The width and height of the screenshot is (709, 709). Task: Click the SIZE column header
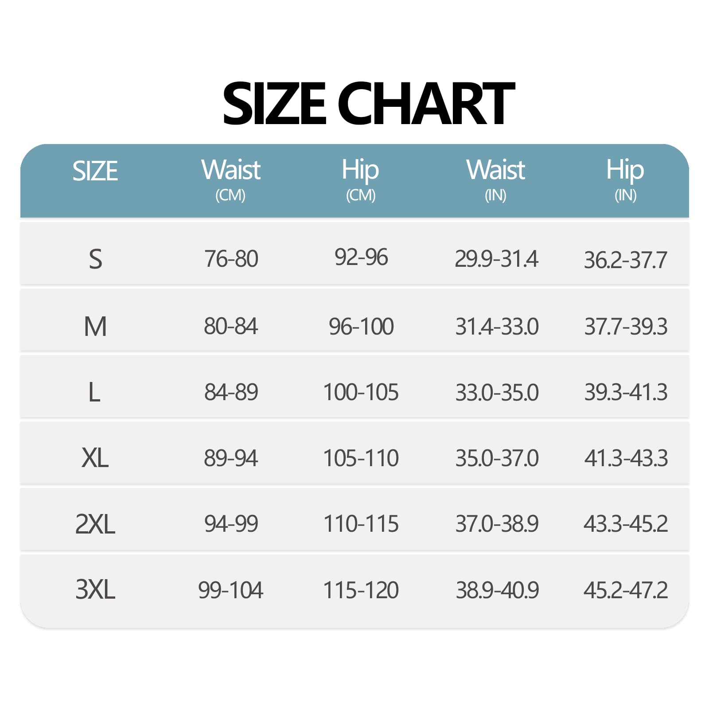point(95,171)
